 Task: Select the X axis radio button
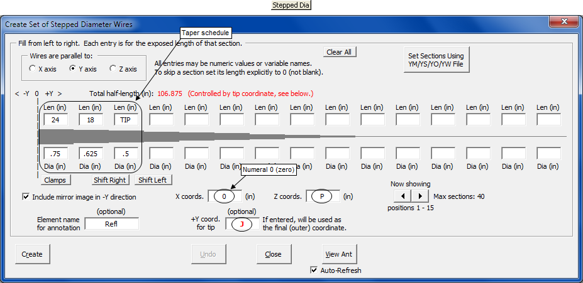pyautogui.click(x=33, y=69)
